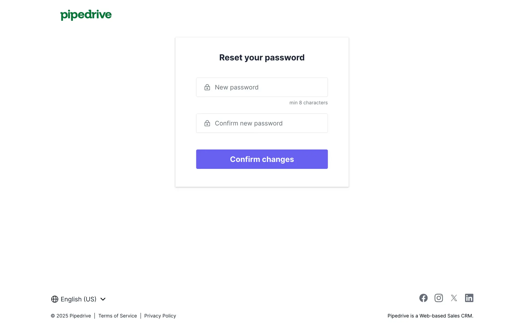
Task: Click the © 2025 Pipedrive copyright text
Action: point(71,316)
